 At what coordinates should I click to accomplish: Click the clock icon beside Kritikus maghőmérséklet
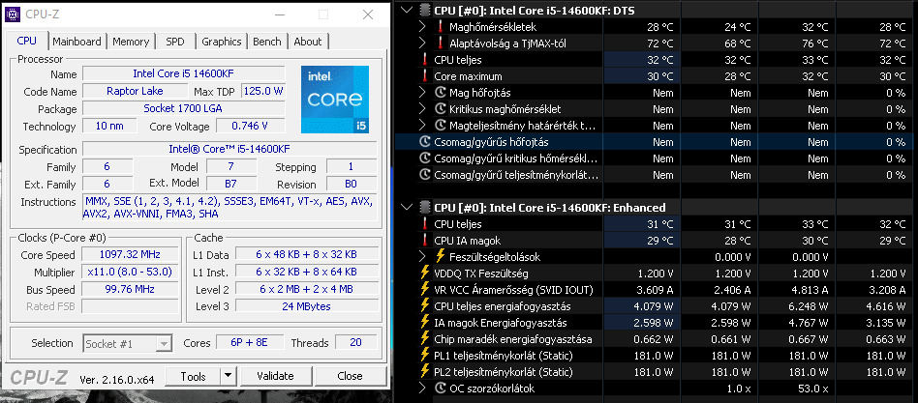(x=441, y=109)
